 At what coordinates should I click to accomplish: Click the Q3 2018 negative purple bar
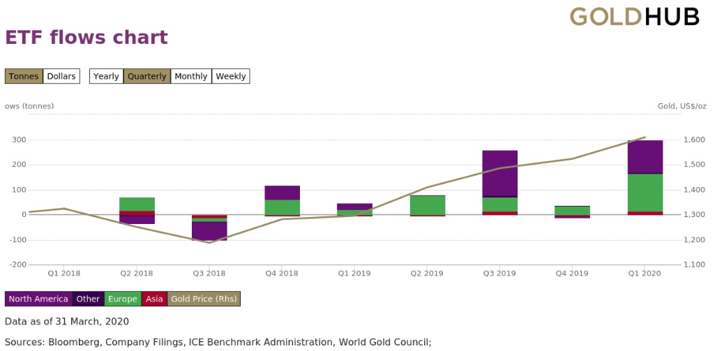(x=209, y=231)
